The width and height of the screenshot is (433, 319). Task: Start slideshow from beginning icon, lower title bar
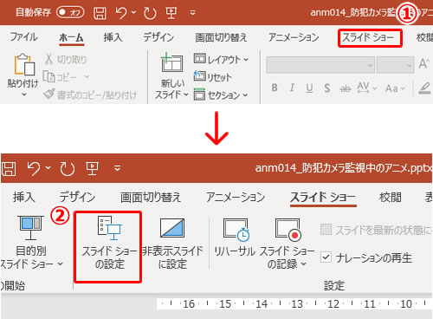click(93, 168)
